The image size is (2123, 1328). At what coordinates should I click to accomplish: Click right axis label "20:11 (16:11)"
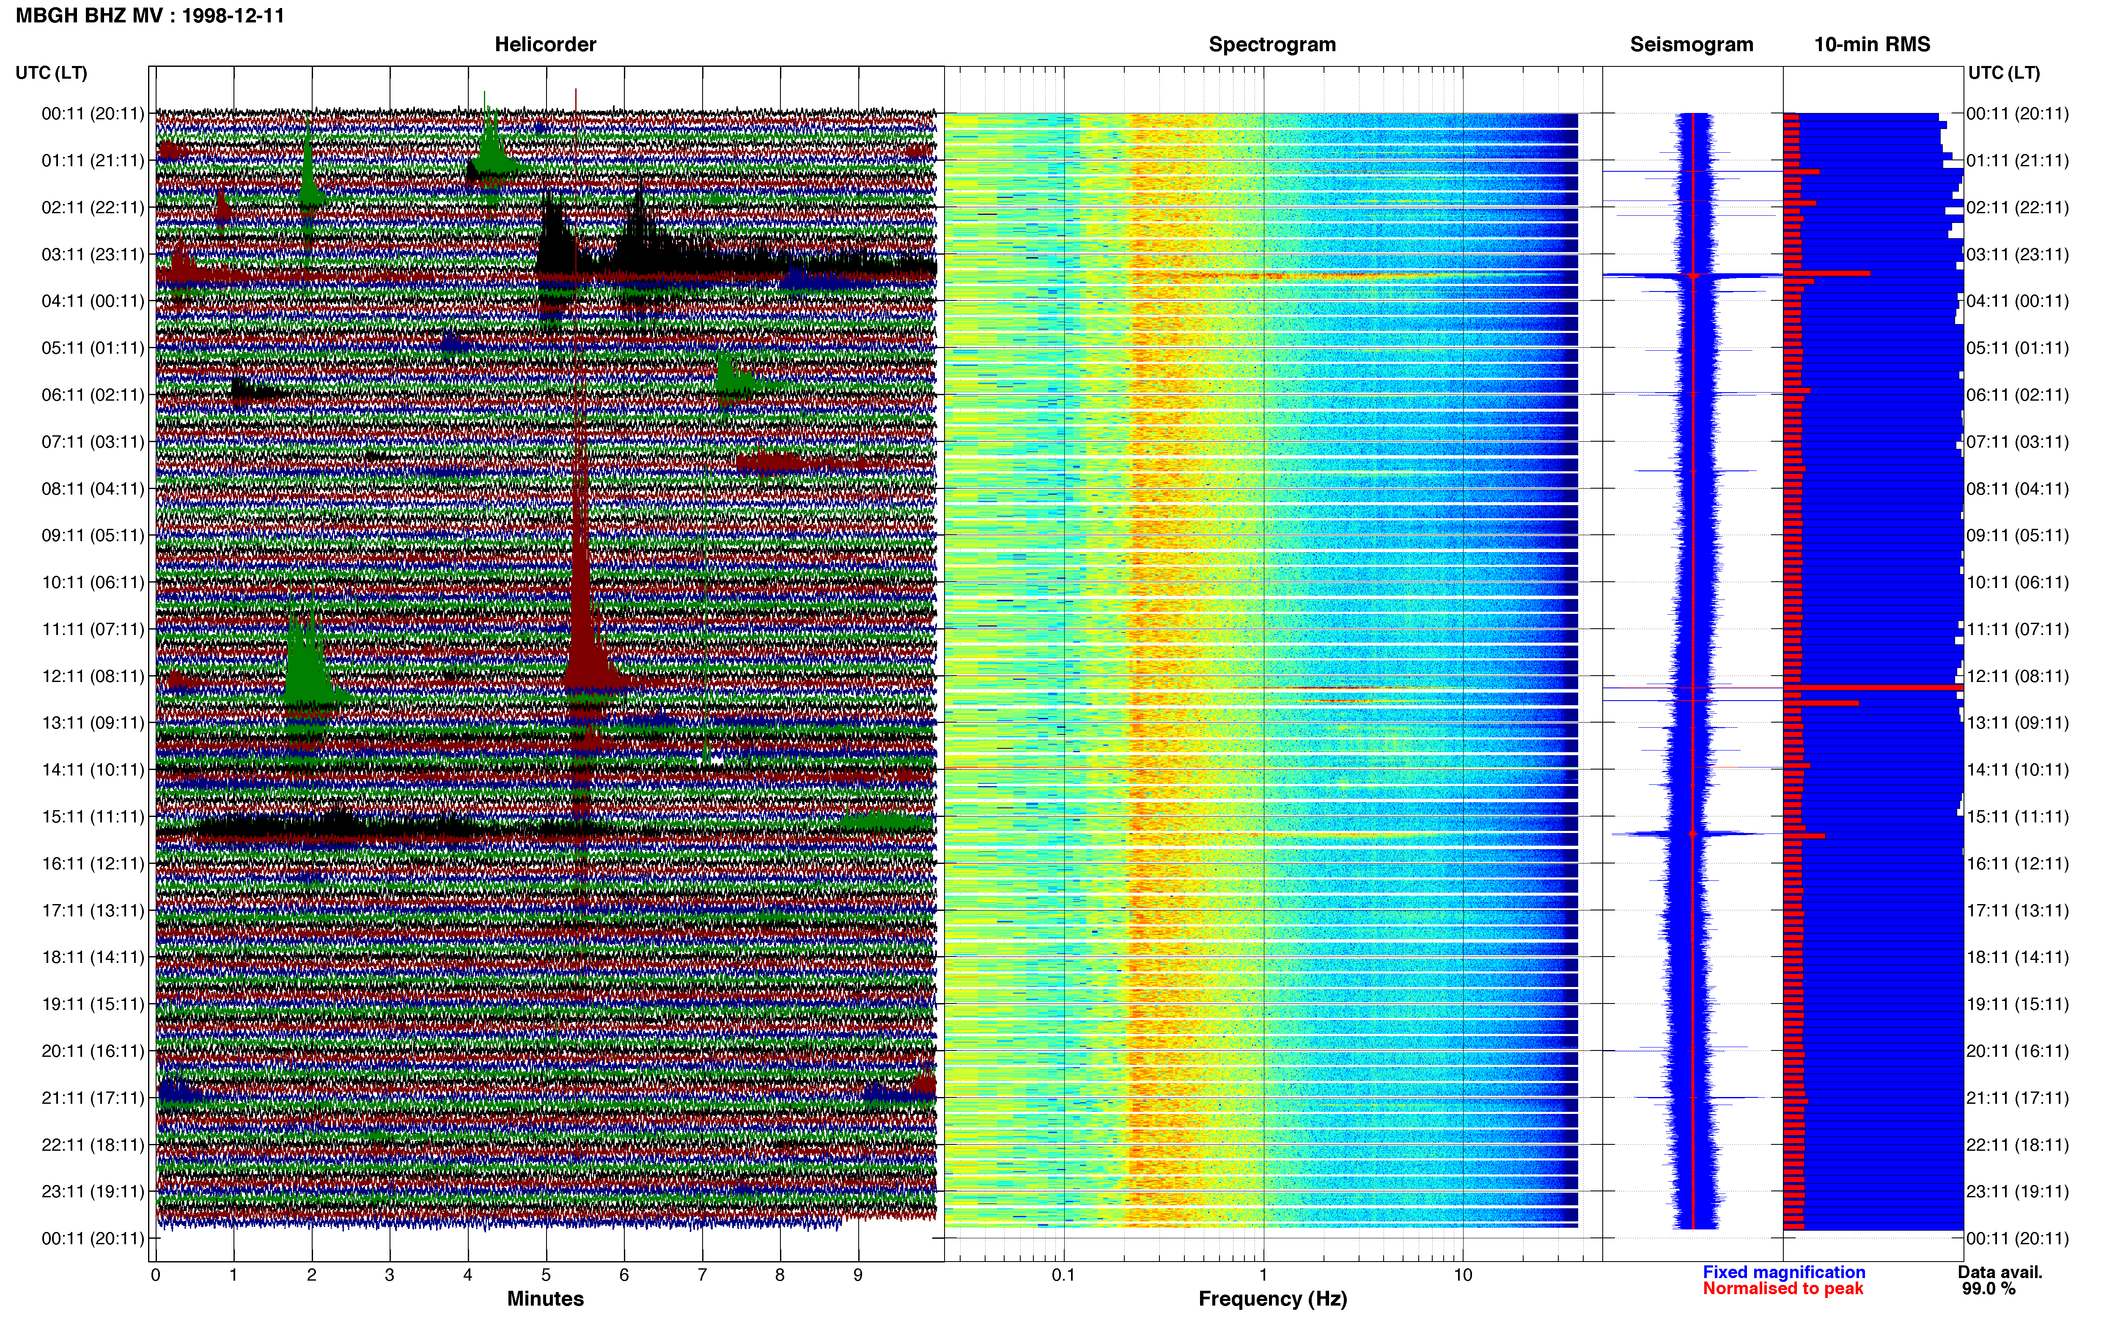[2018, 1051]
